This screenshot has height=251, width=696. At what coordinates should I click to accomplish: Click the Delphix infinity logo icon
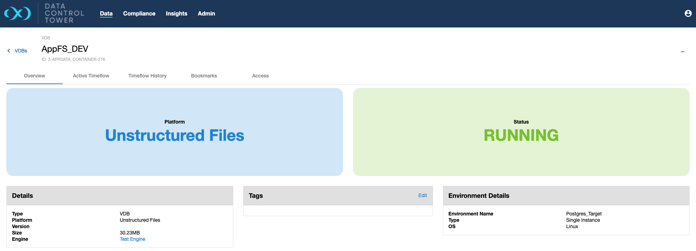pyautogui.click(x=17, y=13)
